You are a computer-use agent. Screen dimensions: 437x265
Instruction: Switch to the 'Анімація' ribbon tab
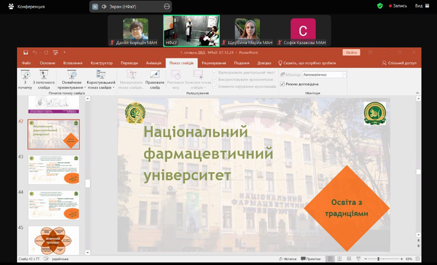click(153, 63)
